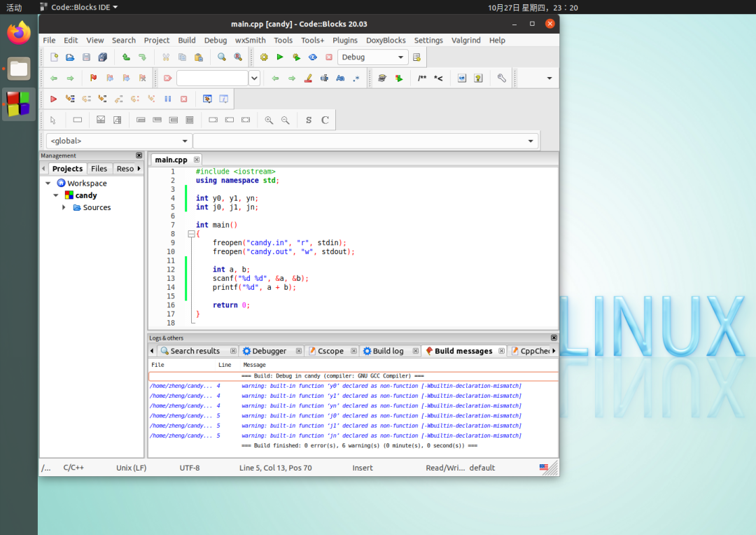Create a new file with the toolbar icon
Image resolution: width=756 pixels, height=535 pixels.
tap(54, 57)
